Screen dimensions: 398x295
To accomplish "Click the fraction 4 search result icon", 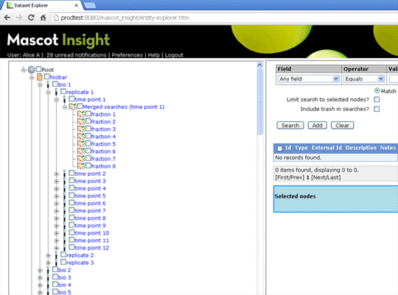I will [x=81, y=136].
